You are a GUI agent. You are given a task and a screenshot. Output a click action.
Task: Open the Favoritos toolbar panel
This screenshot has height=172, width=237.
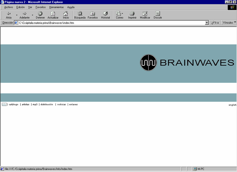click(x=93, y=15)
